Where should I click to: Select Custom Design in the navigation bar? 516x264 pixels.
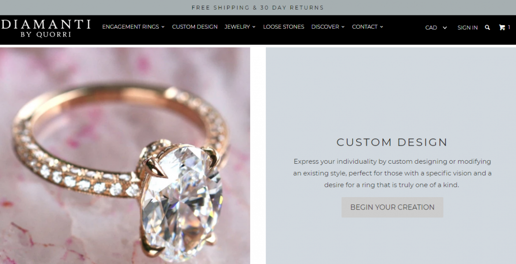point(195,27)
